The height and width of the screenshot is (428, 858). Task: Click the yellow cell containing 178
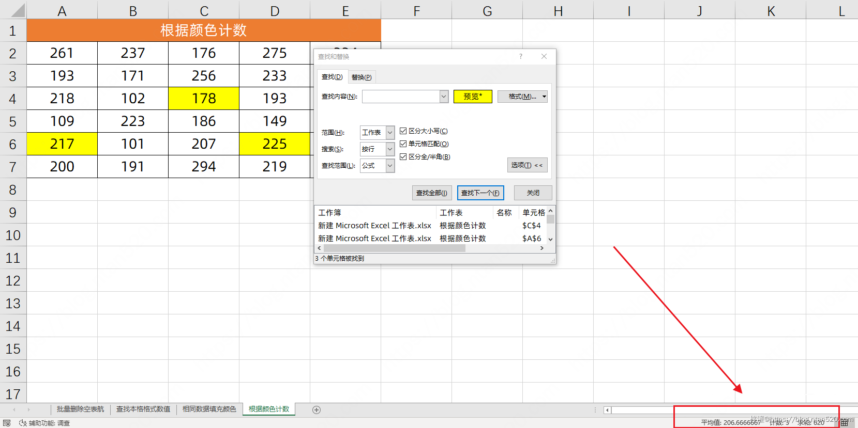(x=204, y=98)
